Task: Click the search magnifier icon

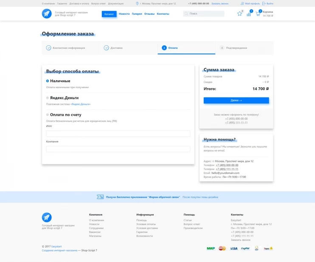Action: tap(186, 14)
